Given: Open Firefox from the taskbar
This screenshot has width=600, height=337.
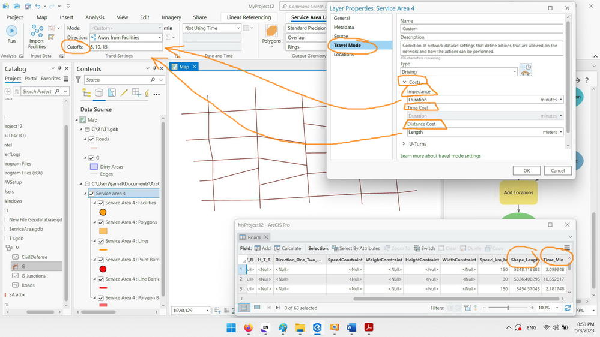Looking at the screenshot, I should click(x=248, y=328).
